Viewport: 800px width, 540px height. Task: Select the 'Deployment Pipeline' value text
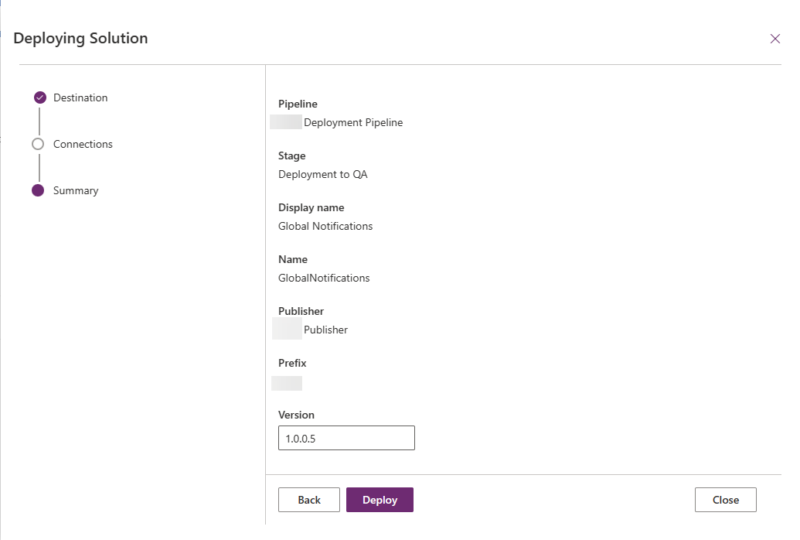(353, 122)
